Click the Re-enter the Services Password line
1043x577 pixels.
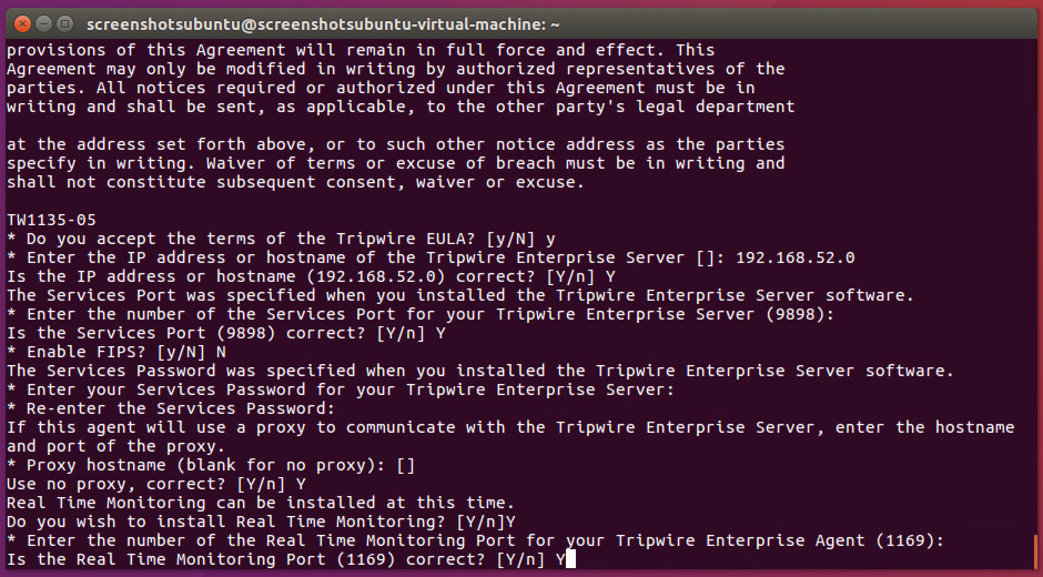tap(171, 408)
